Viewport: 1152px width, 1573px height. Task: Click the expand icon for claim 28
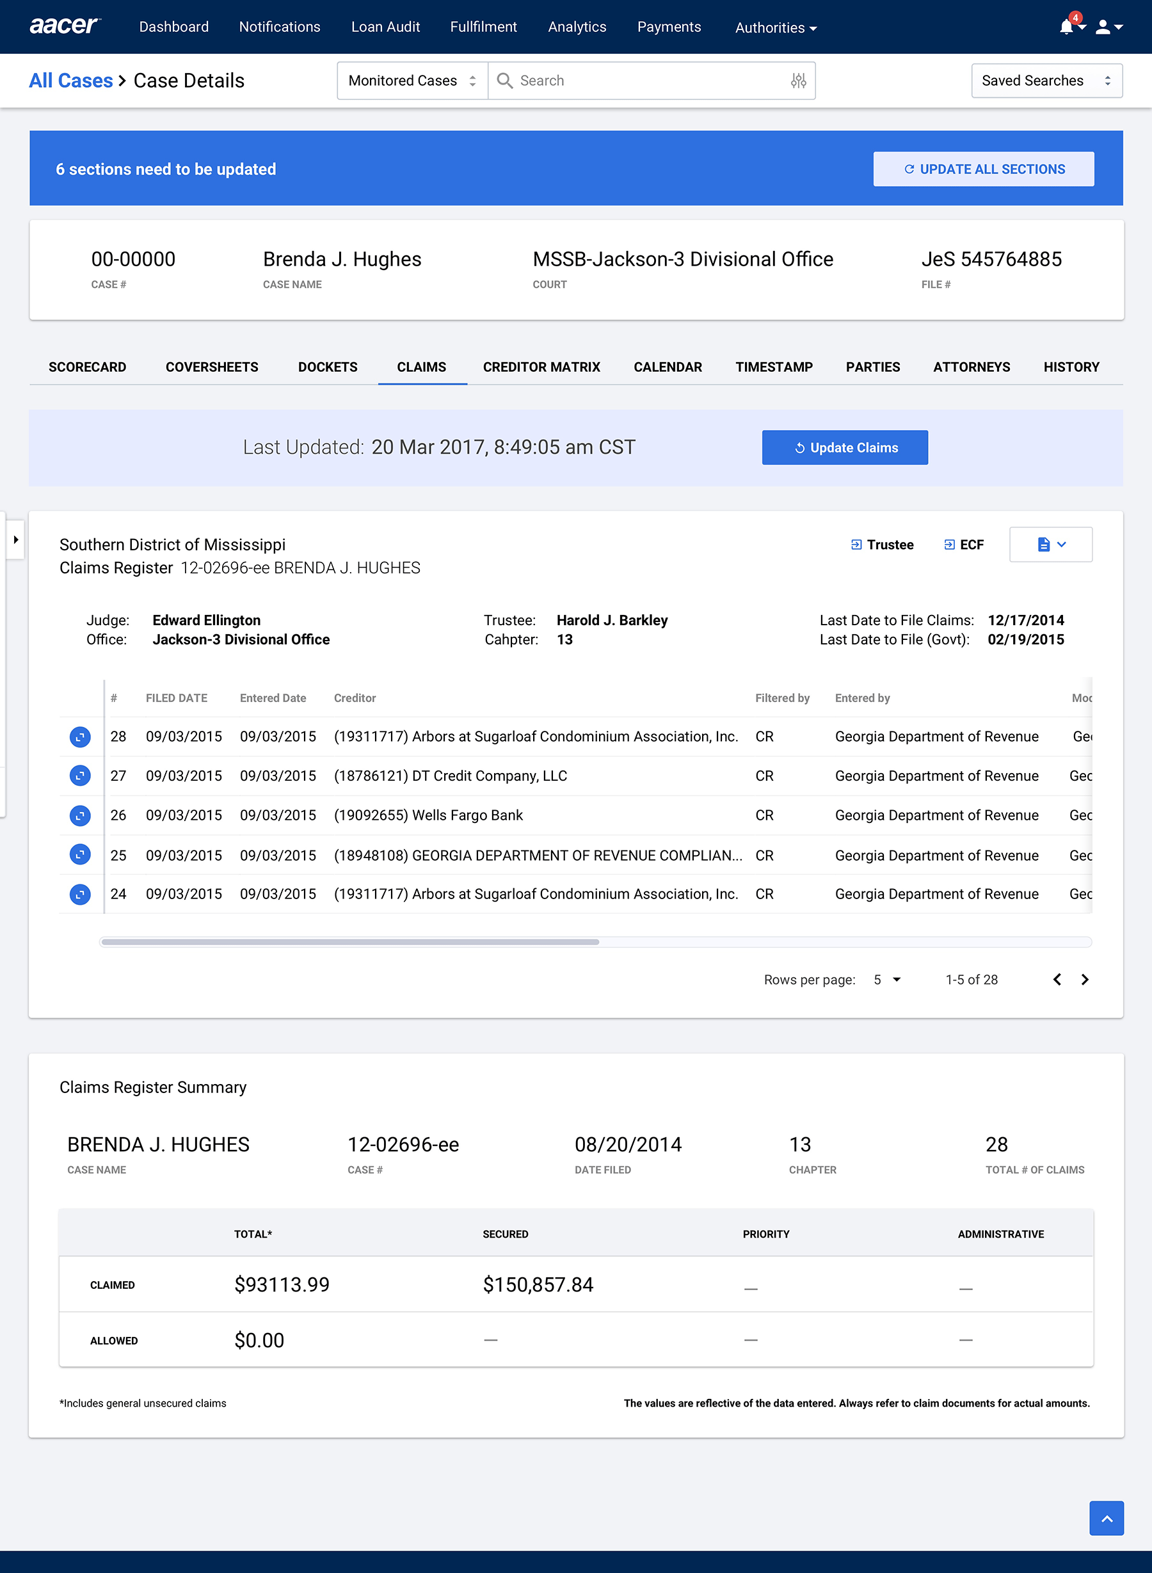(x=80, y=737)
